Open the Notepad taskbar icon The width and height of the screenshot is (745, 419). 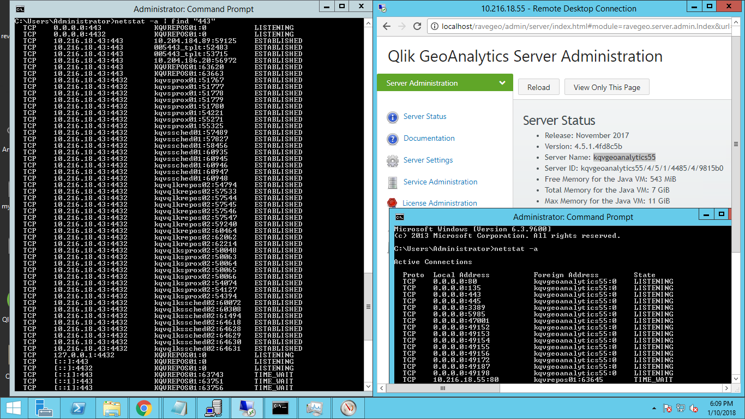[x=178, y=408]
